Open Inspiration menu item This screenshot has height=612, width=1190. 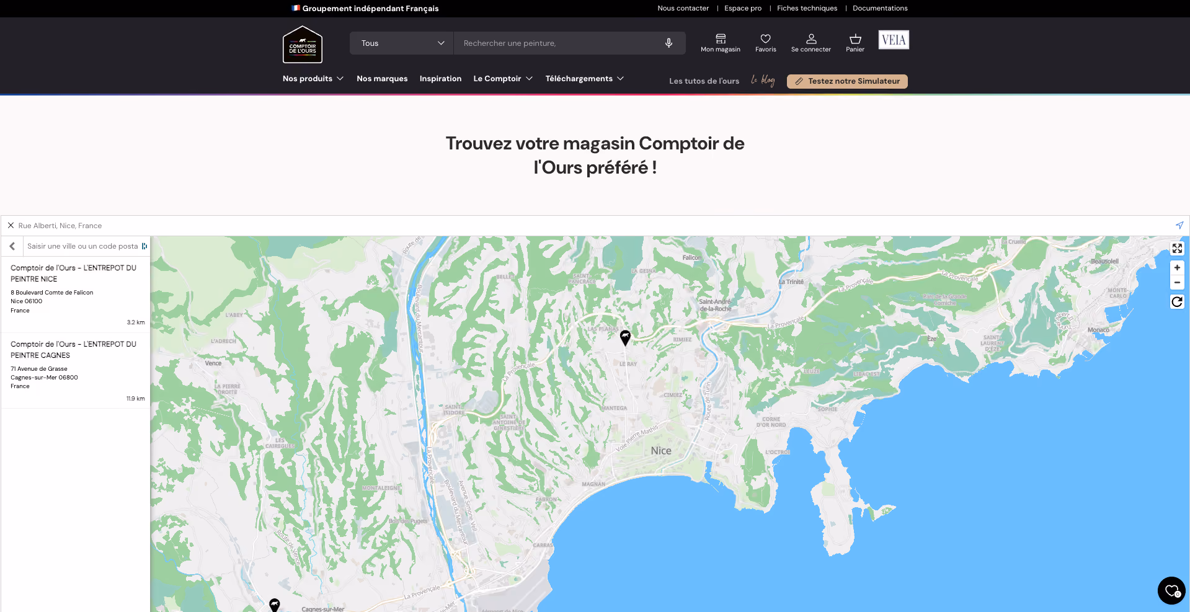point(440,79)
